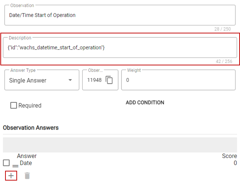
Task: Grab the Date row drag handle
Action: click(15, 166)
